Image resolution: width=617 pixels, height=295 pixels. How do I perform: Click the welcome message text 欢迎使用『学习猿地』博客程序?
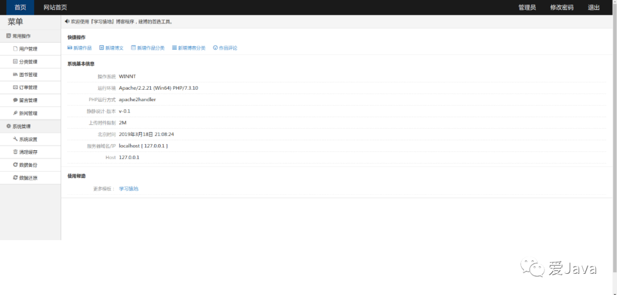coord(103,22)
